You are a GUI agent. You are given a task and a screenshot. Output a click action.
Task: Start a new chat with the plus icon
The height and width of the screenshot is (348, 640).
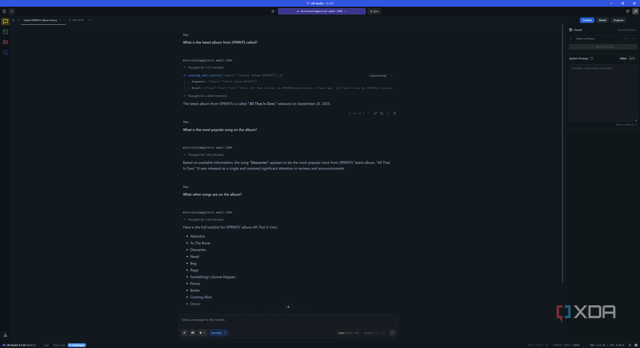coord(11,11)
